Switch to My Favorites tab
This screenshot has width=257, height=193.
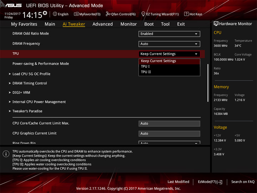click(24, 24)
